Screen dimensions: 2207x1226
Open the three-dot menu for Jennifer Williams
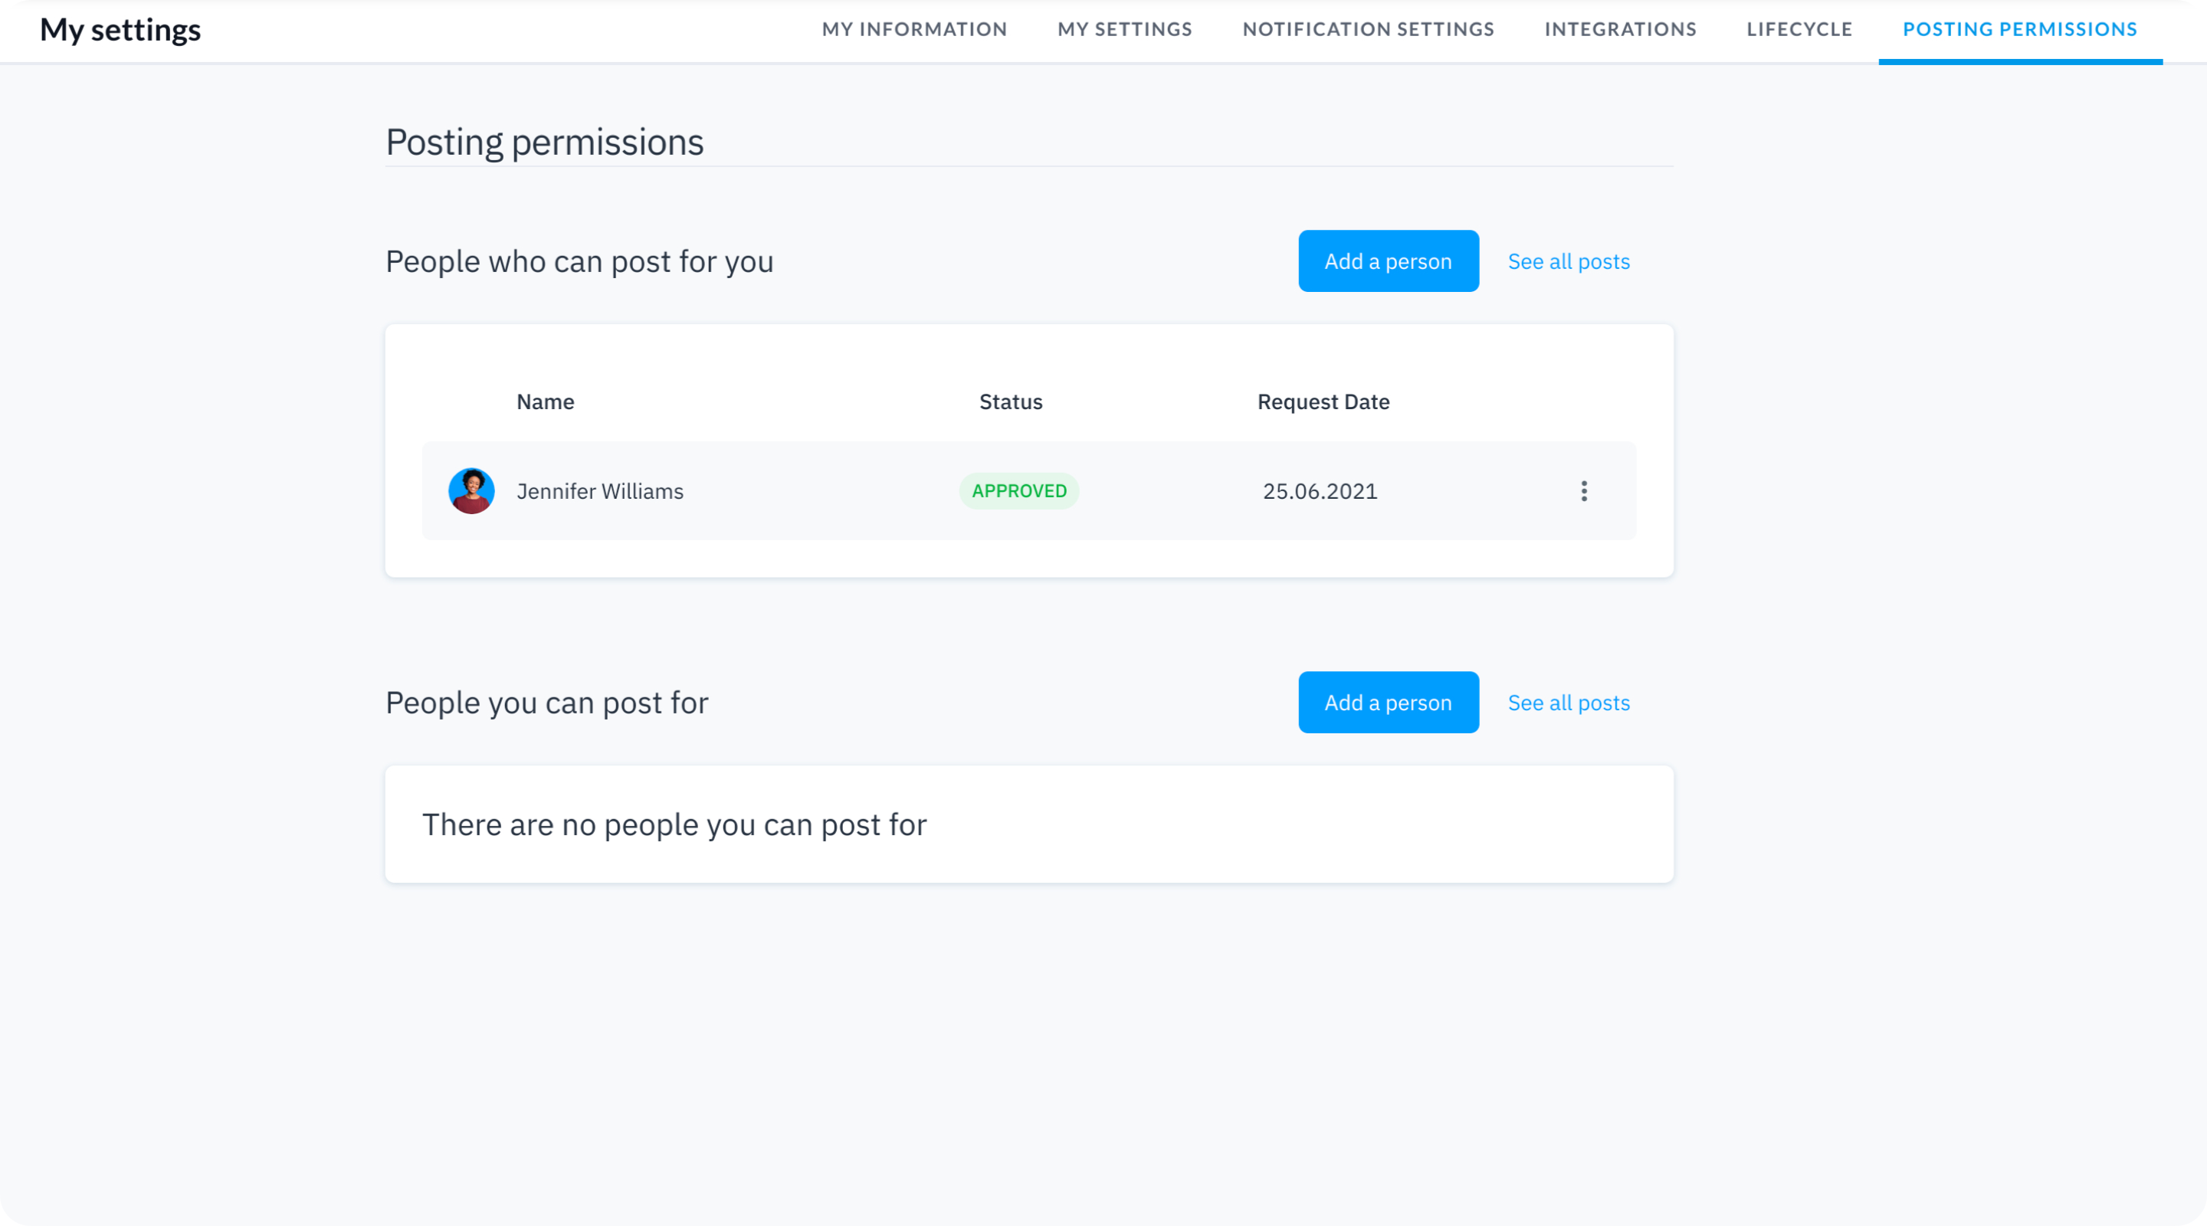[x=1583, y=491]
